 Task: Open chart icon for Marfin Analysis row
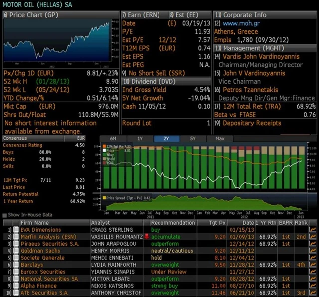point(312,237)
